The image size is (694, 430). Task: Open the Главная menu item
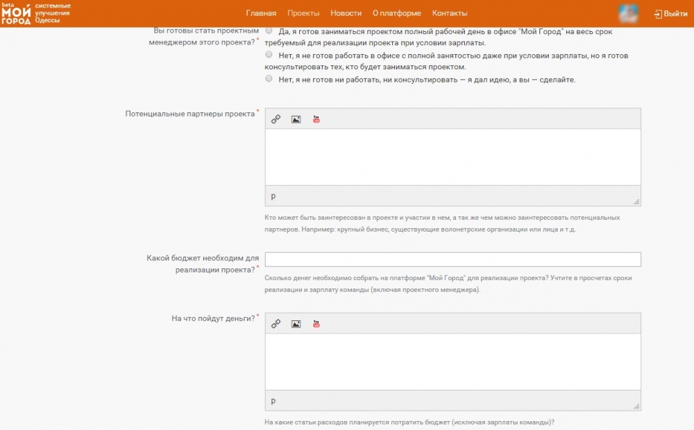tap(261, 13)
